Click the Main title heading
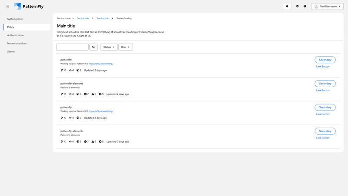The height and width of the screenshot is (196, 348). (x=66, y=26)
